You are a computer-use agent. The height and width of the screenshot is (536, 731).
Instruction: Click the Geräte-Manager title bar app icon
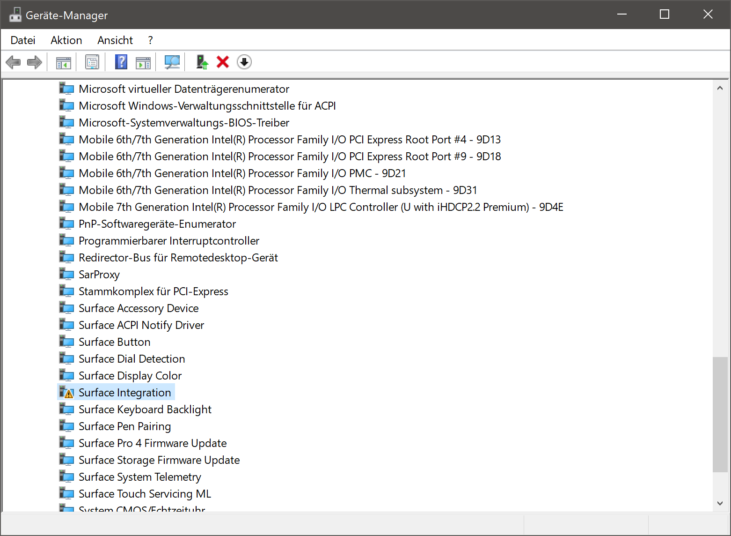tap(15, 15)
